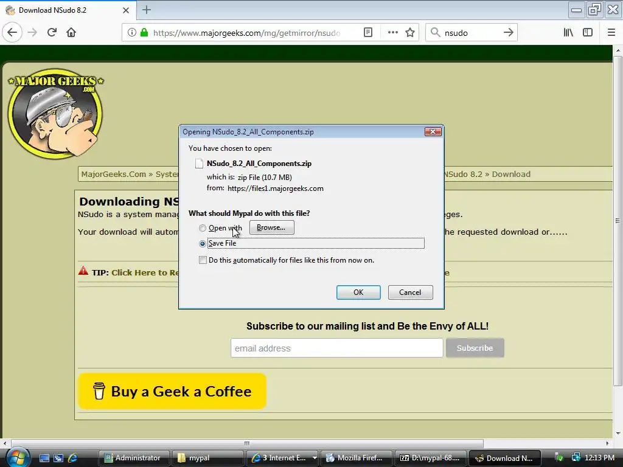Screen dimensions: 623x467
Task: Click the vertical scrollbar thumb
Action: click(x=618, y=220)
